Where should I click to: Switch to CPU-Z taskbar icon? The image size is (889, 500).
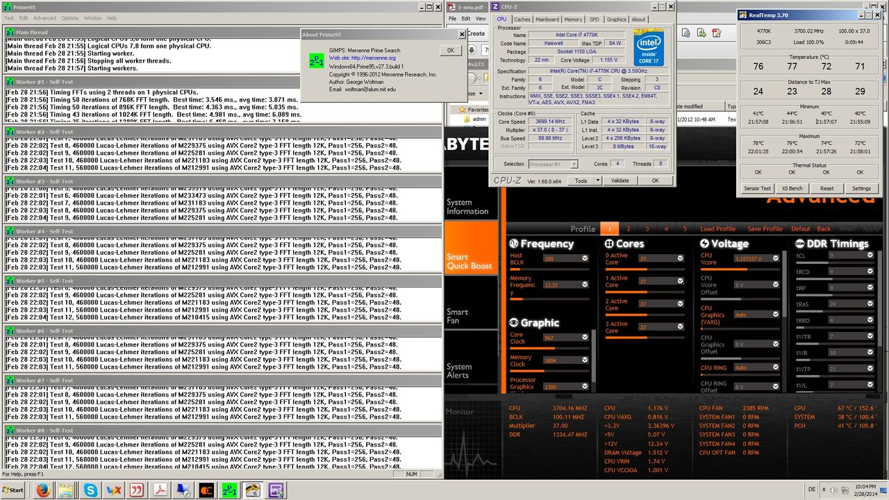[276, 490]
